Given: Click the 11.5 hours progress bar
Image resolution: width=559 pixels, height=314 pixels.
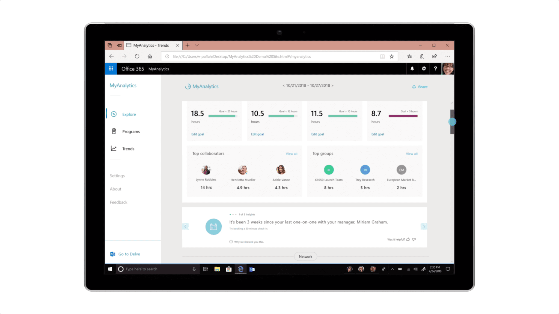Looking at the screenshot, I should [343, 116].
